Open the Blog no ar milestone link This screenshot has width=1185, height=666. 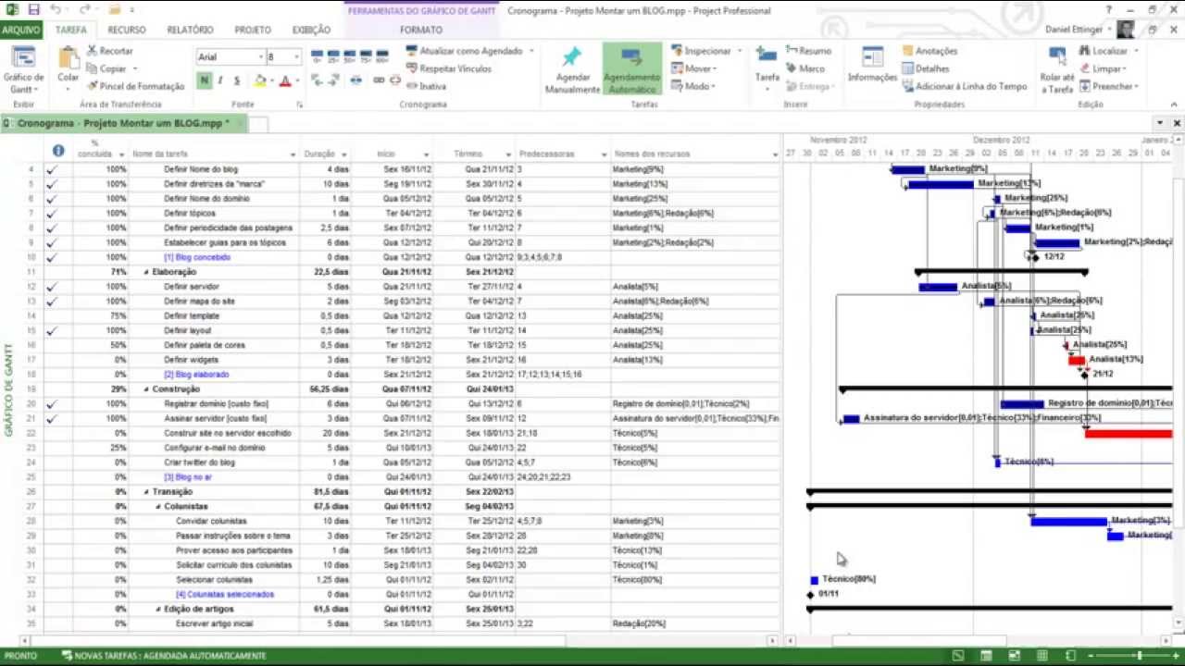point(188,477)
